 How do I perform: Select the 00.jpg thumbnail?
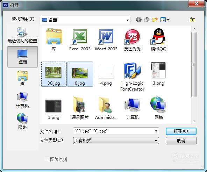[54, 74]
